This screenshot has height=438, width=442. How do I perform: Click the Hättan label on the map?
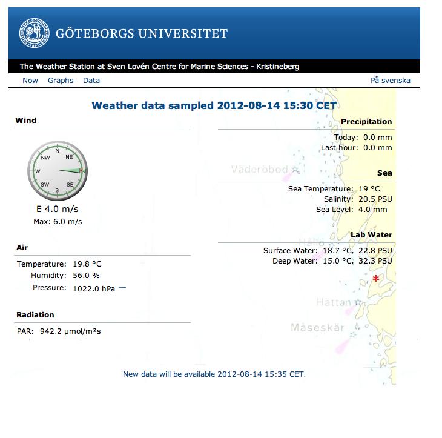(334, 302)
